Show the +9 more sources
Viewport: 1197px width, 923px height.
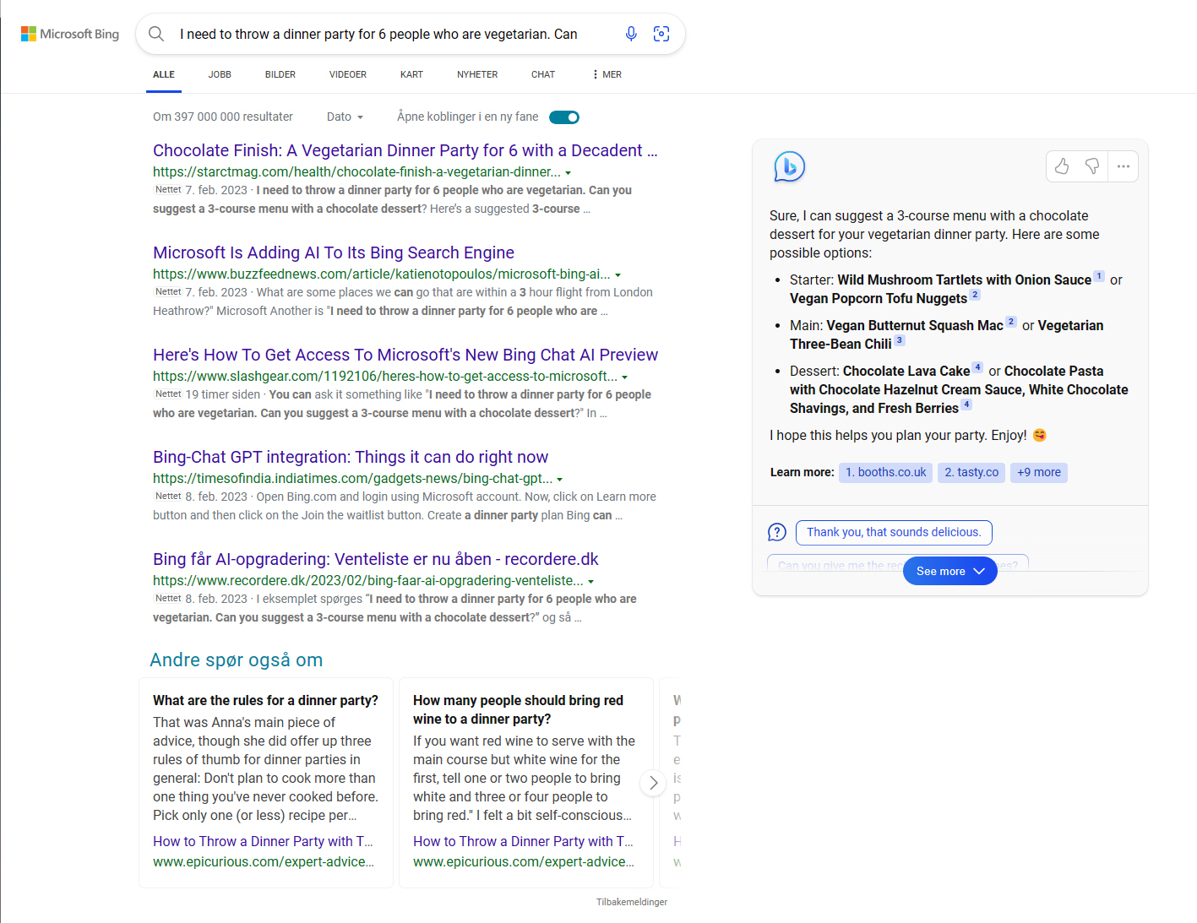[x=1039, y=472]
